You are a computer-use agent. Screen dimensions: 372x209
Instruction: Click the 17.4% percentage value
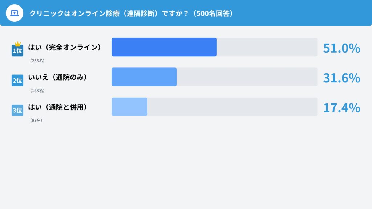341,108
